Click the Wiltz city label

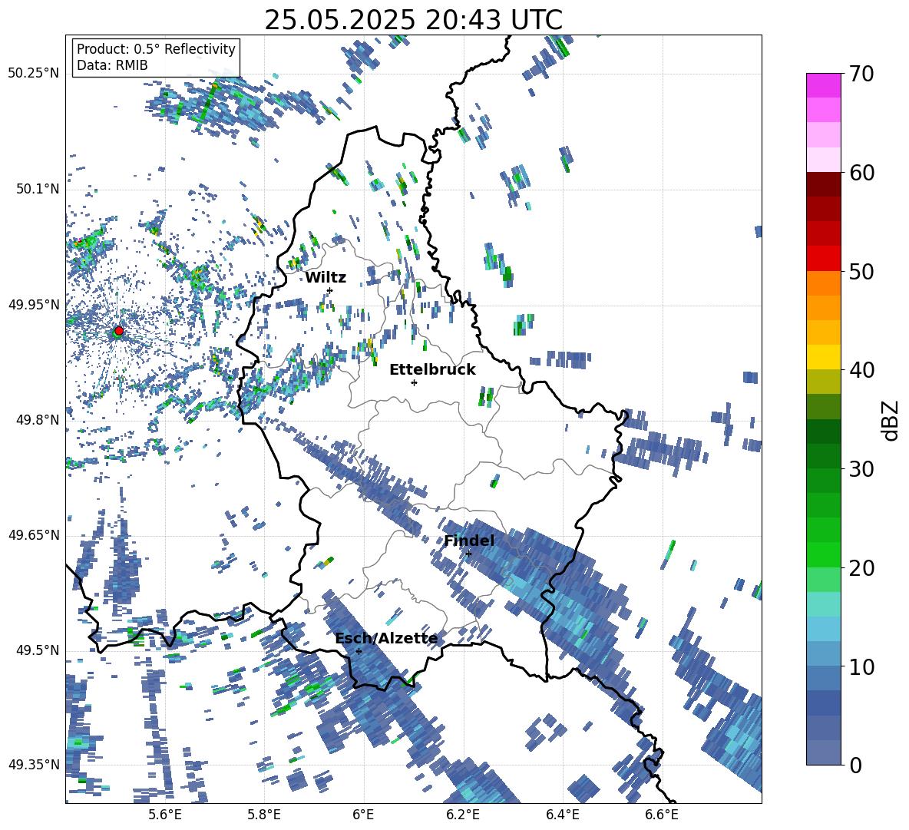326,278
